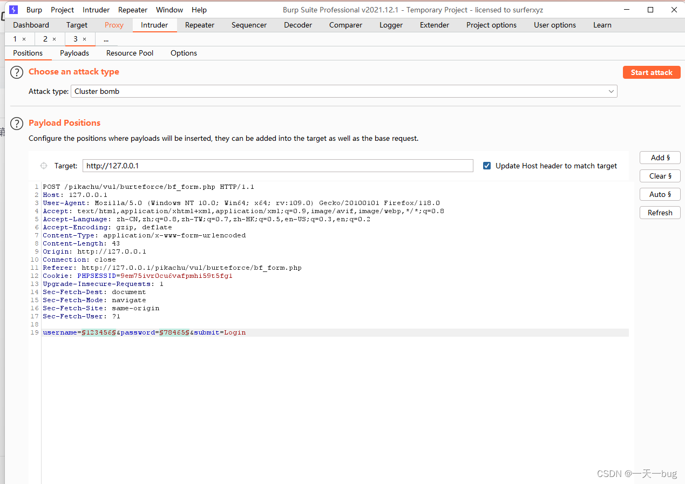
Task: Switch to the Dashboard tab
Action: [x=31, y=25]
